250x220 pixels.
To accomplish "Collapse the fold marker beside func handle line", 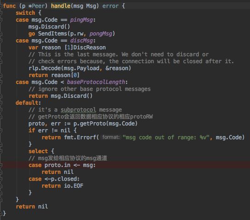I will point(1,6).
